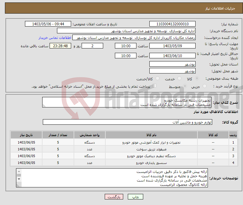Screen dimensions: 243x205
Task: Click resize grip of the شرح کلی نیاز box
Action: (x=44, y=106)
